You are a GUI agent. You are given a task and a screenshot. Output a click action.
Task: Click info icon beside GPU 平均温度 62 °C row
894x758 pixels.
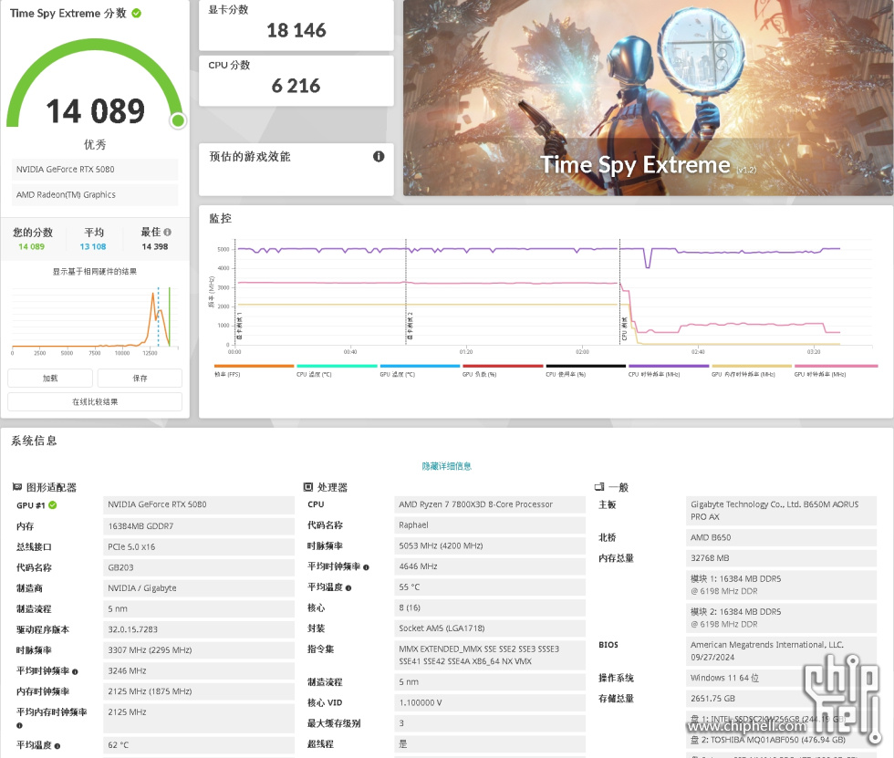(57, 746)
